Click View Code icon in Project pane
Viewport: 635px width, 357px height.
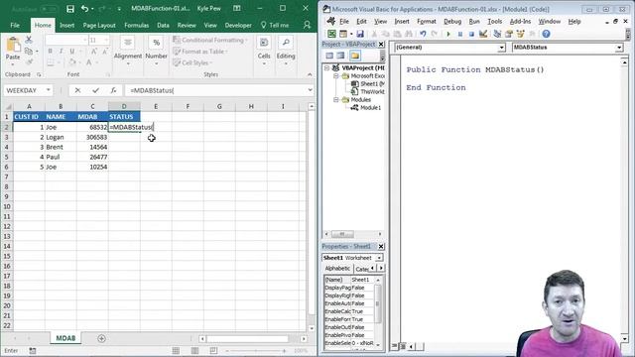click(x=329, y=56)
